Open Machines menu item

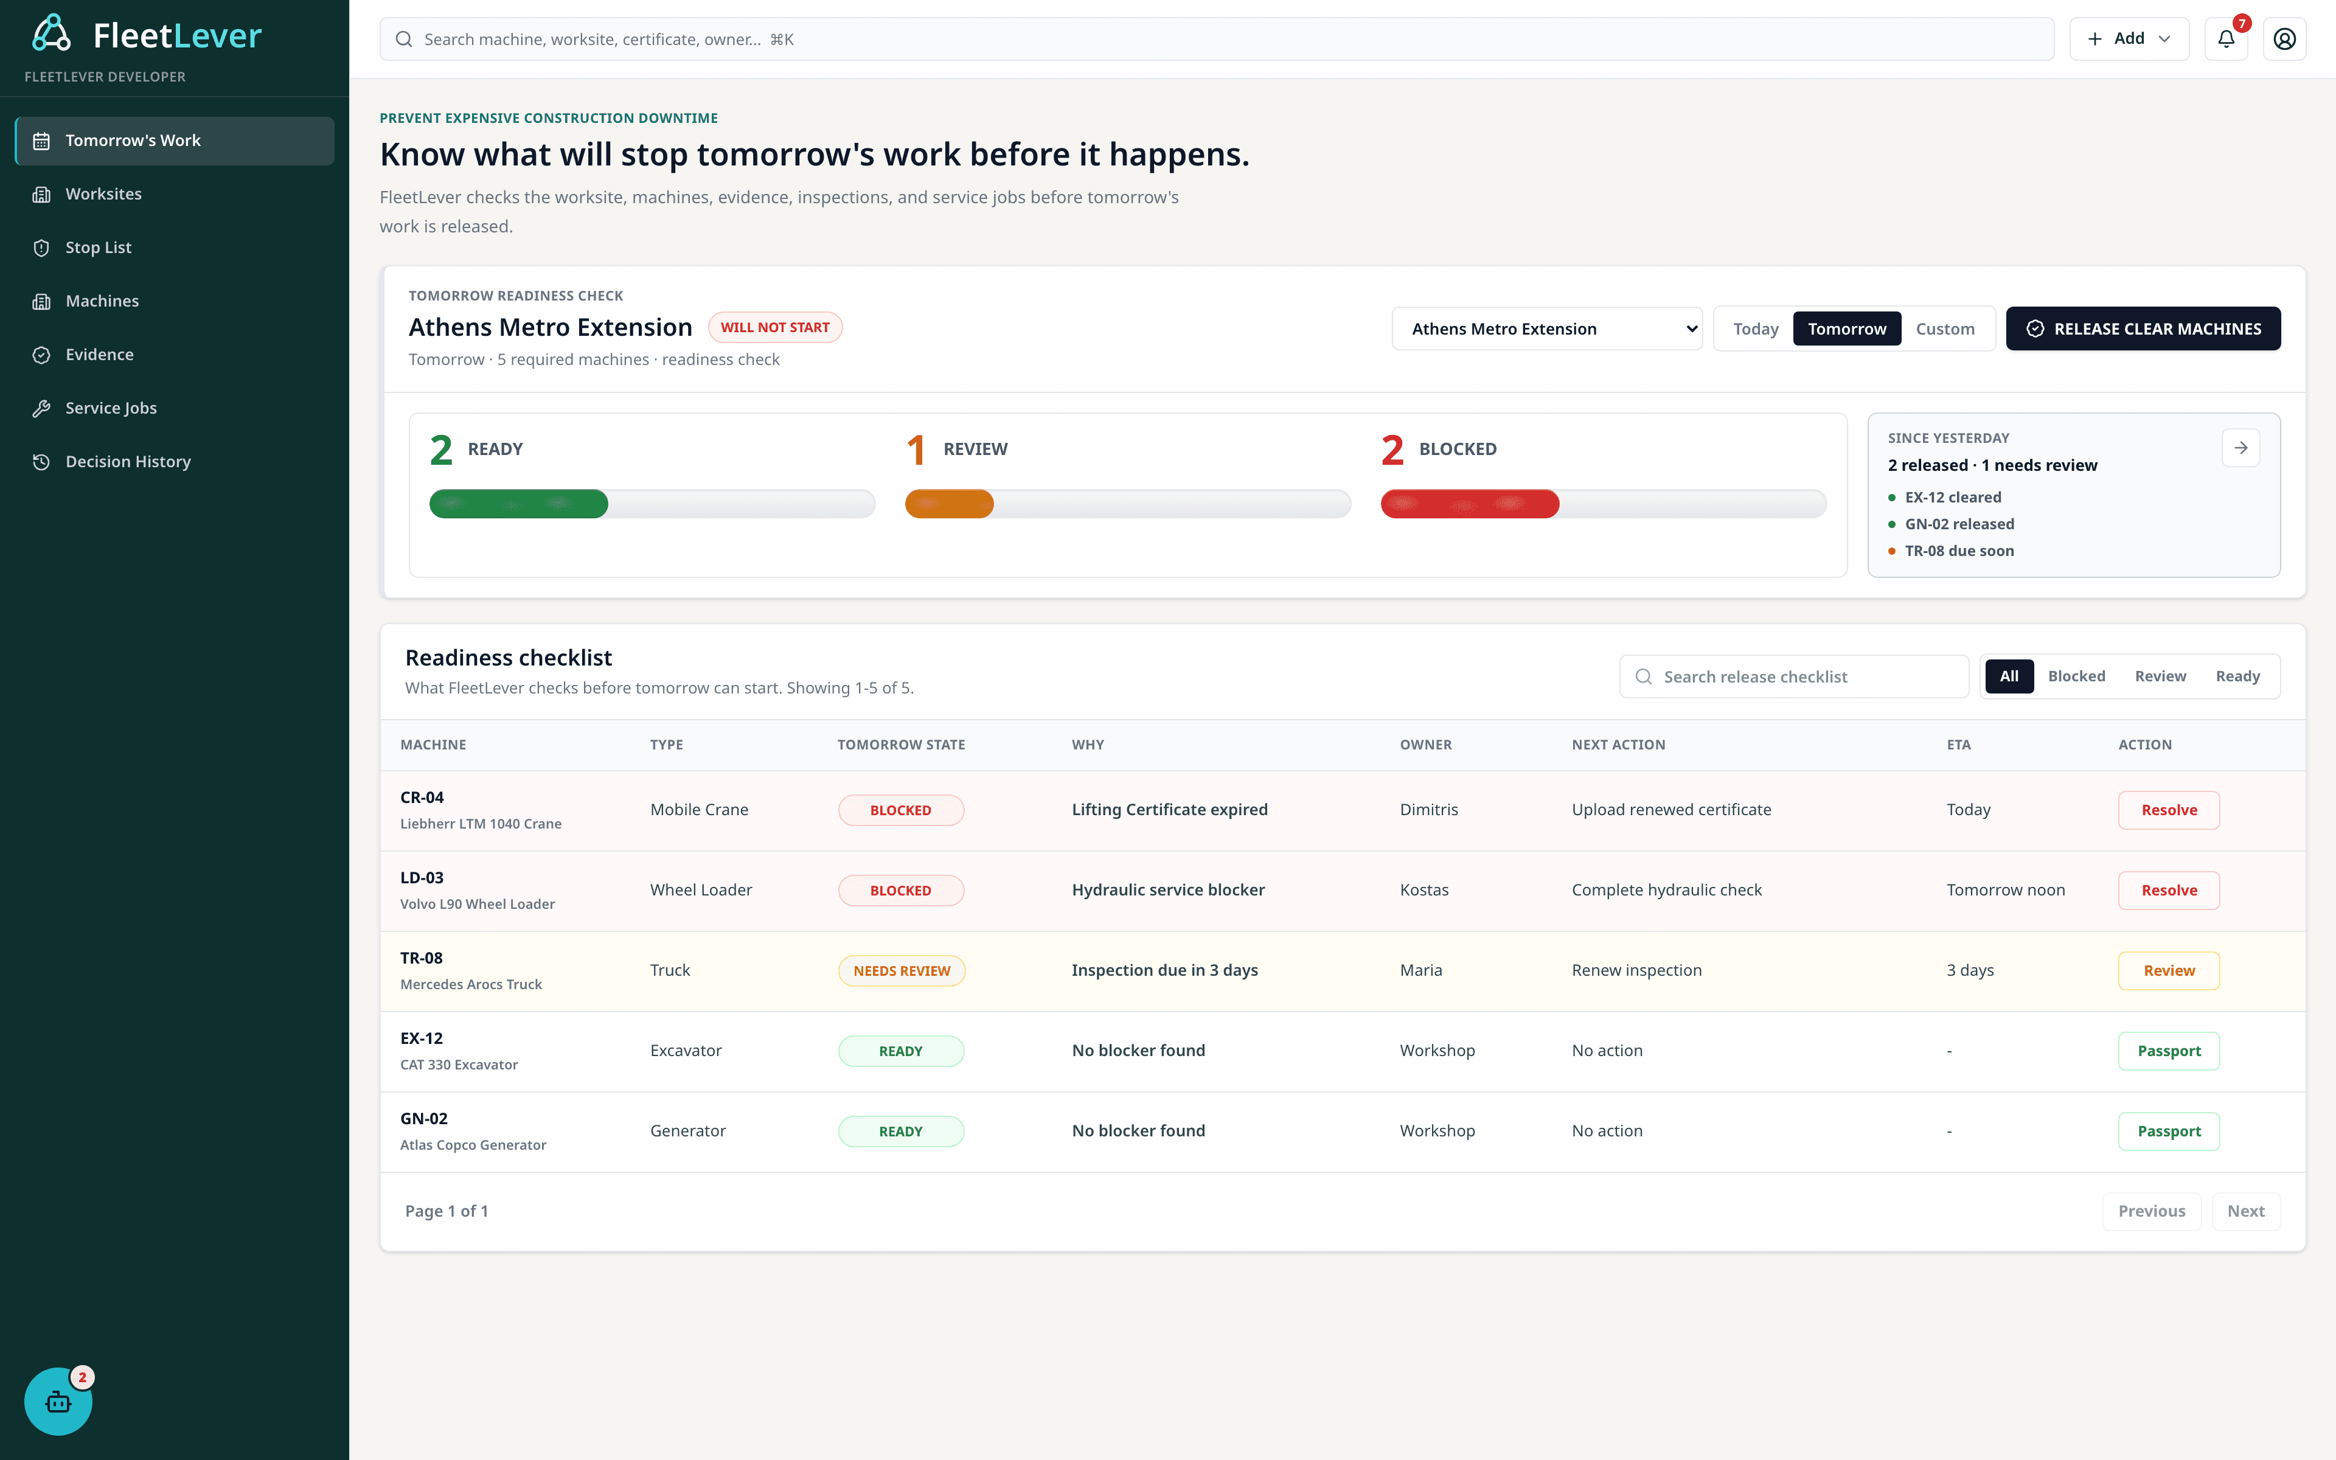[175, 301]
